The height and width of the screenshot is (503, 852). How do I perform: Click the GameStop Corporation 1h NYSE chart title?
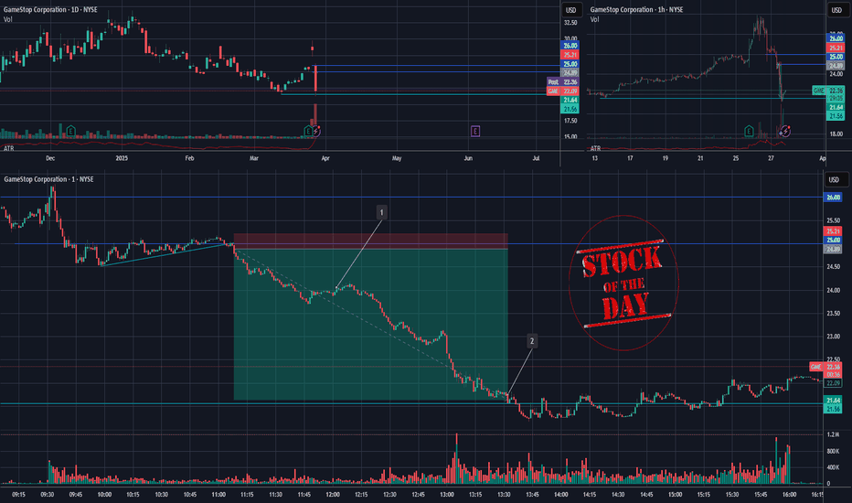[x=637, y=10]
